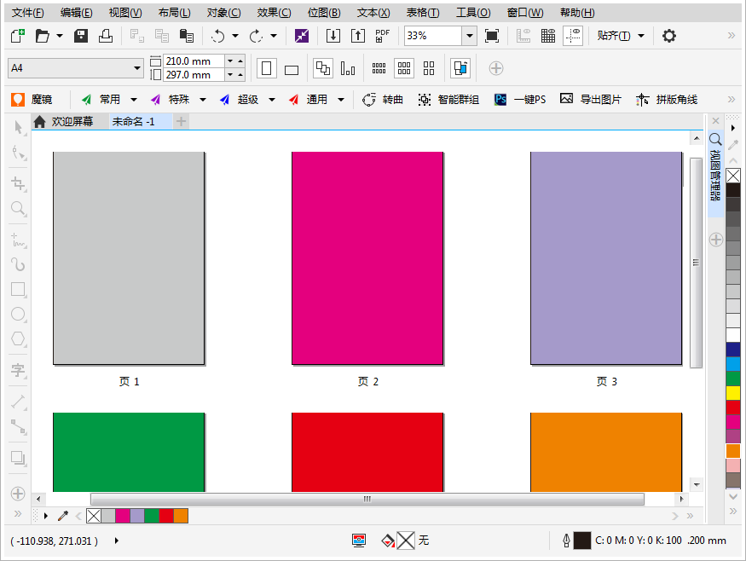
Task: Click the Save document icon
Action: pyautogui.click(x=82, y=36)
